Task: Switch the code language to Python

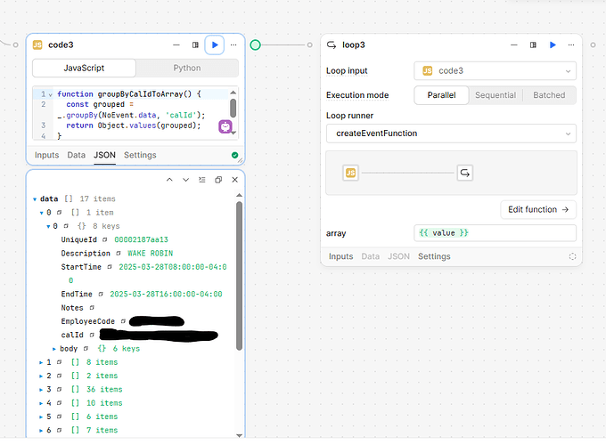Action: pos(187,69)
